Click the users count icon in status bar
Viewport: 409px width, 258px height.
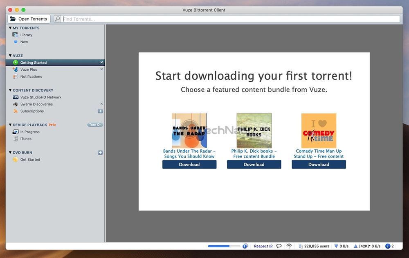[301, 246]
